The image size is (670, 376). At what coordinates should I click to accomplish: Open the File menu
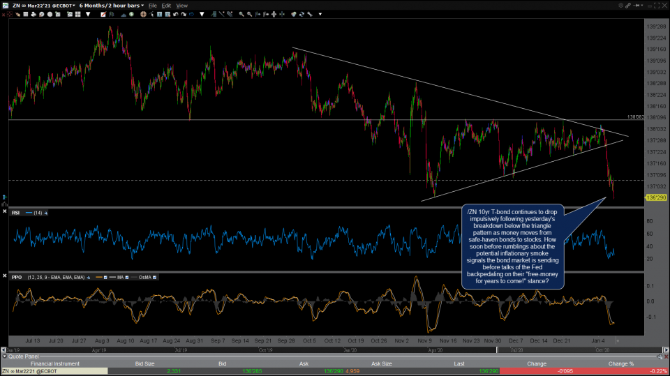tap(153, 6)
